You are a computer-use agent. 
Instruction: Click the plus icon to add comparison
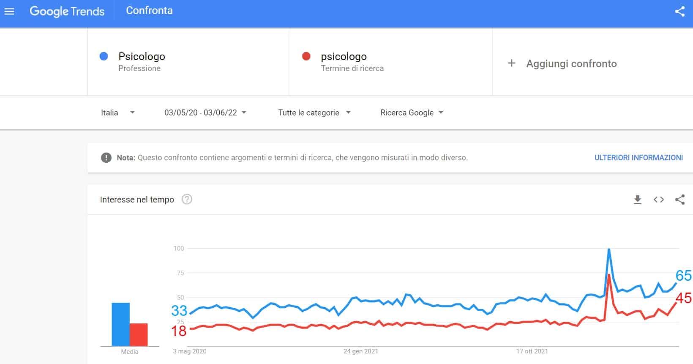pos(511,63)
